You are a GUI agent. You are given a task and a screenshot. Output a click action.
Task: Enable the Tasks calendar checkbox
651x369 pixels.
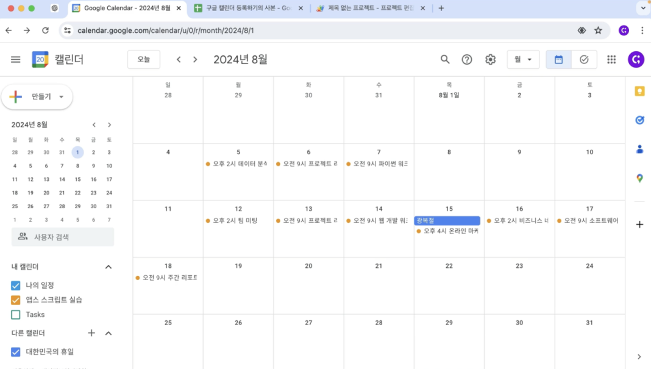(15, 315)
